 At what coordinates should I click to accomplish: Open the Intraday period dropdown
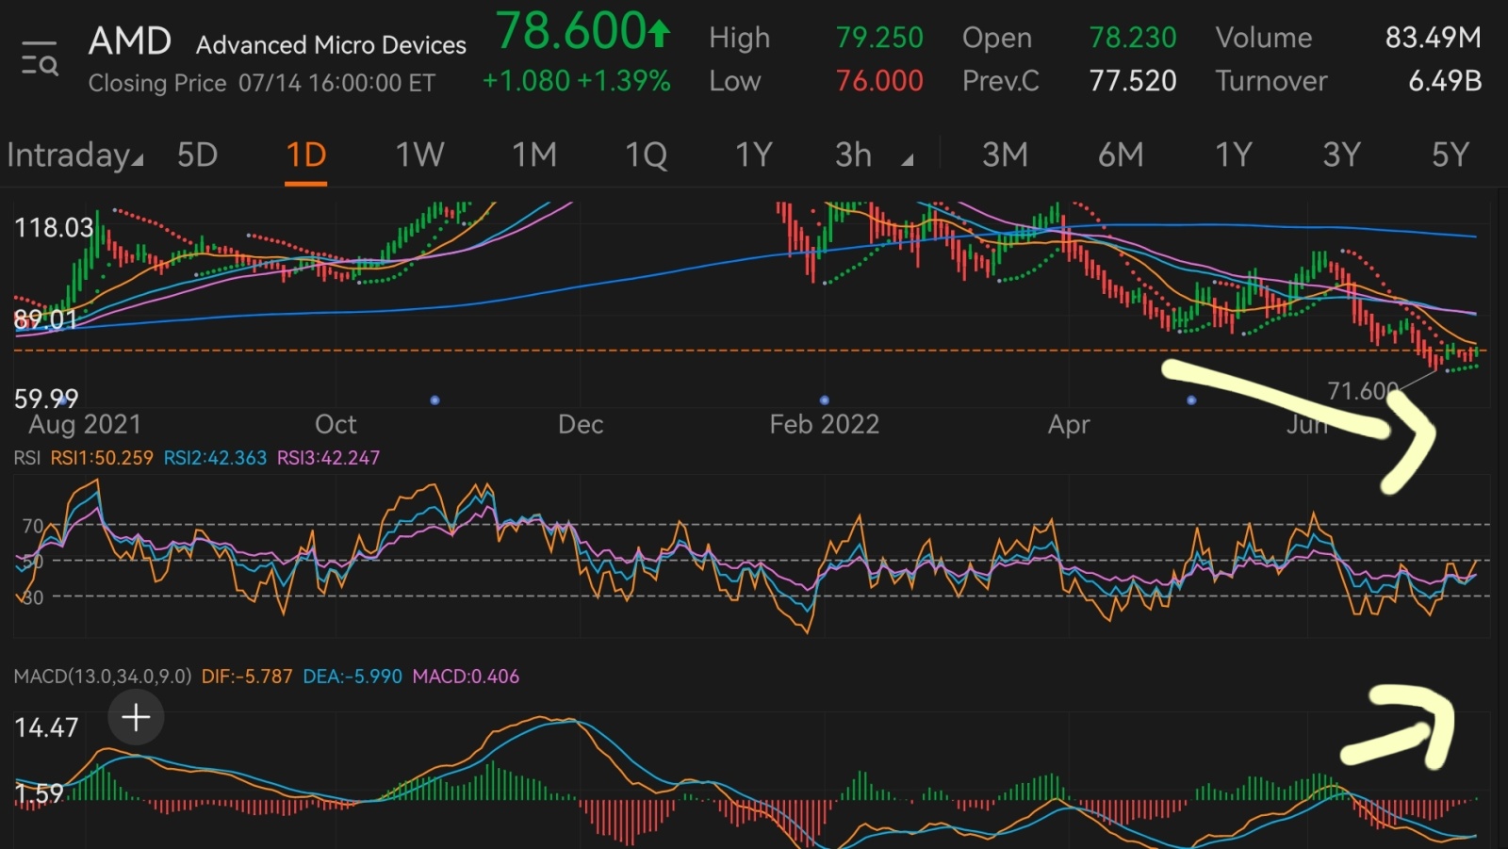[x=74, y=155]
